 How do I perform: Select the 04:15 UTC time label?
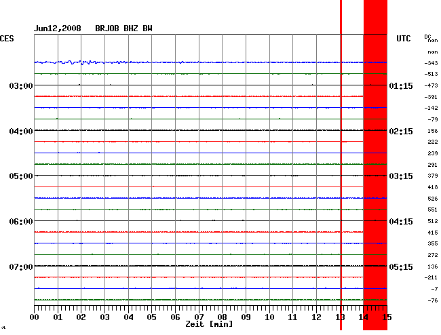(x=401, y=222)
